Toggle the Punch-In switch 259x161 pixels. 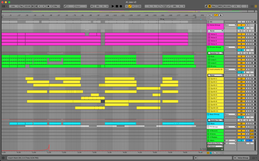pos(161,6)
